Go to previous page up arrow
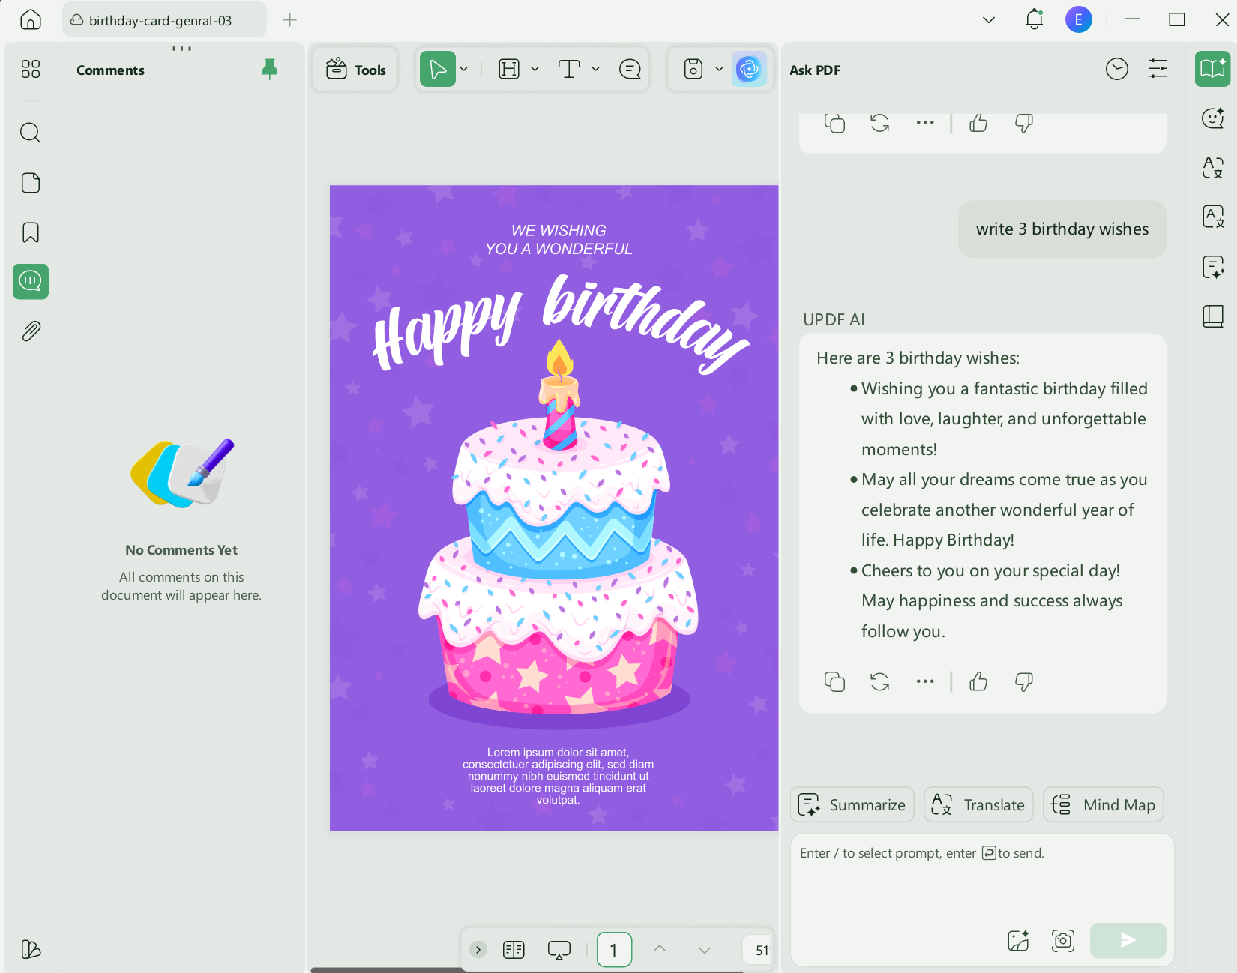The image size is (1237, 973). tap(660, 949)
